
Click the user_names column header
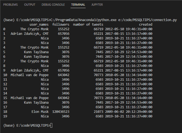coord(39,24)
